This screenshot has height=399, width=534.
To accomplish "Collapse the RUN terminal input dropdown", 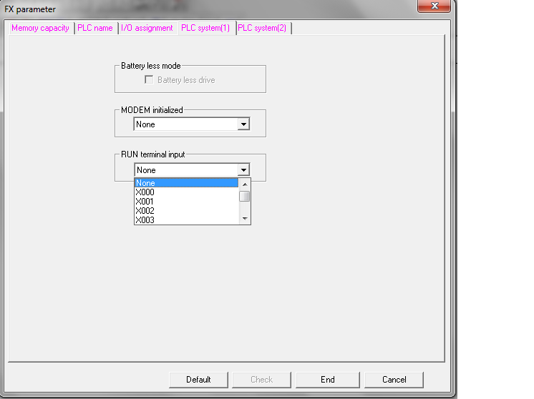I will tap(244, 170).
